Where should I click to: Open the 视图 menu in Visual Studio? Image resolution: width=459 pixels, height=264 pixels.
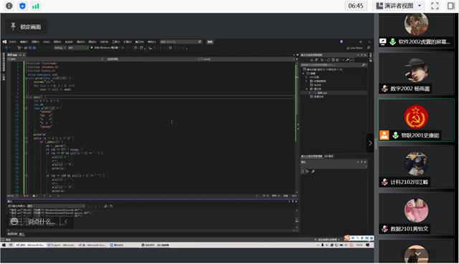coord(35,41)
